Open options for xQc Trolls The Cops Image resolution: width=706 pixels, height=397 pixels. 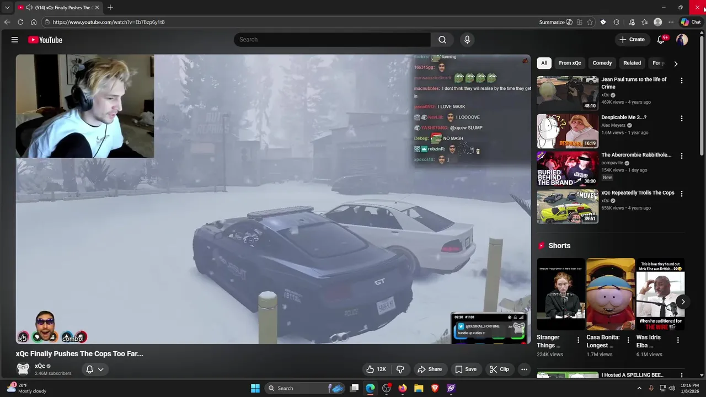682,194
